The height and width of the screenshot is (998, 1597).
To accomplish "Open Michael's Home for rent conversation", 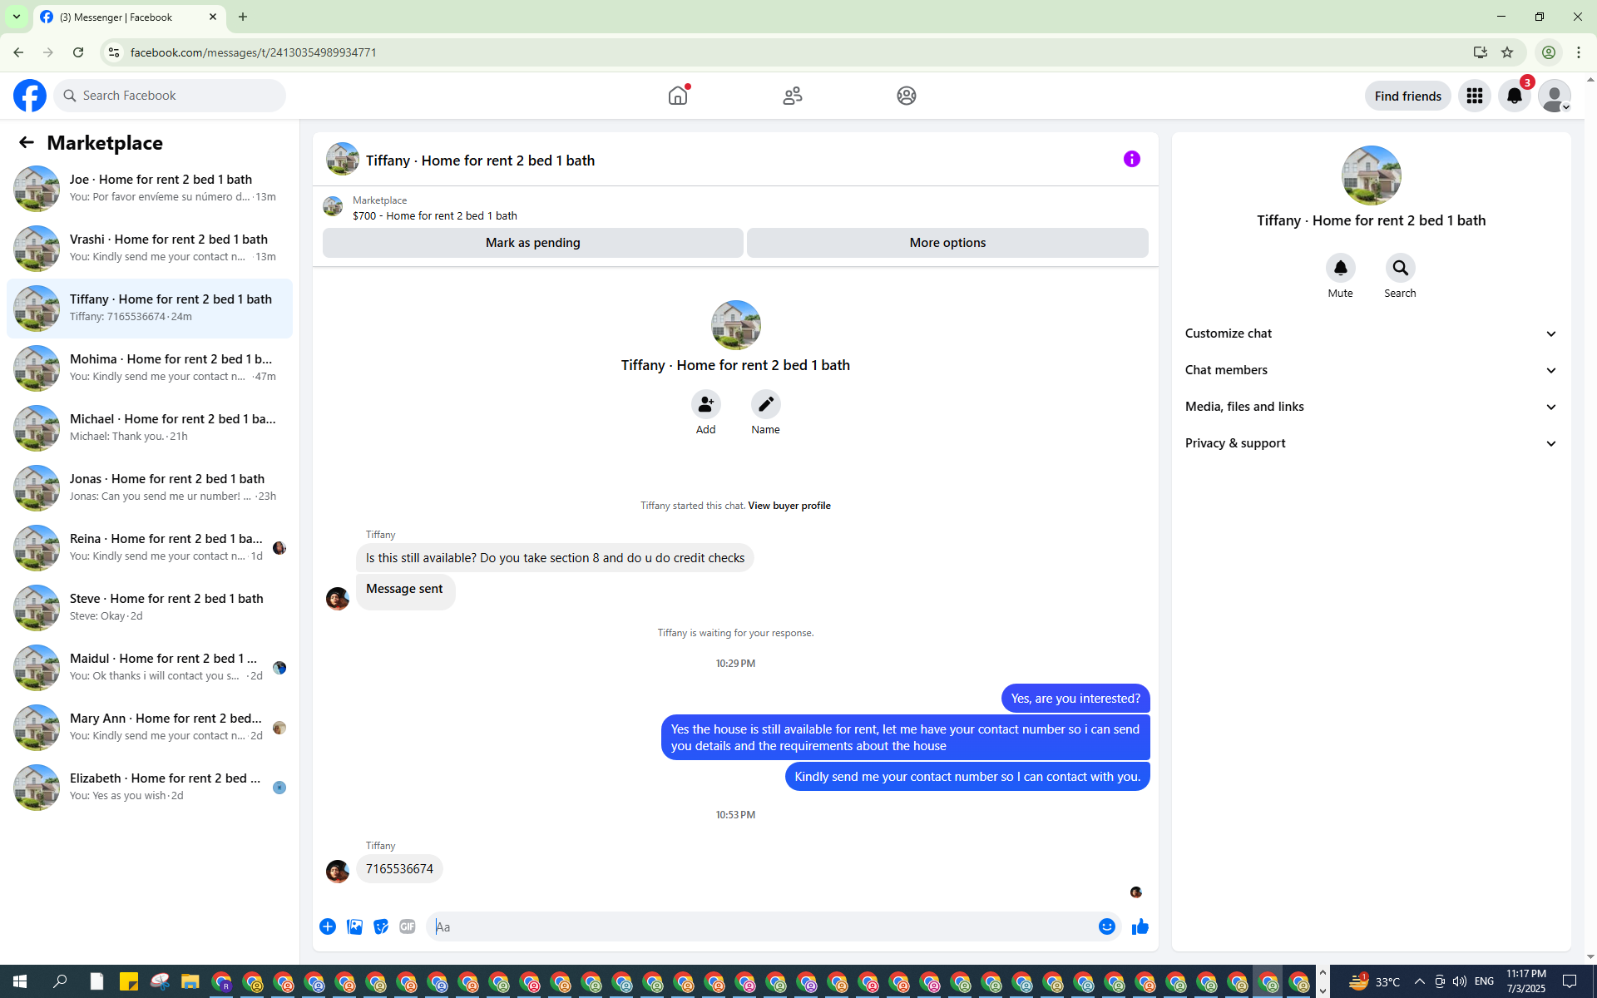I will (150, 427).
